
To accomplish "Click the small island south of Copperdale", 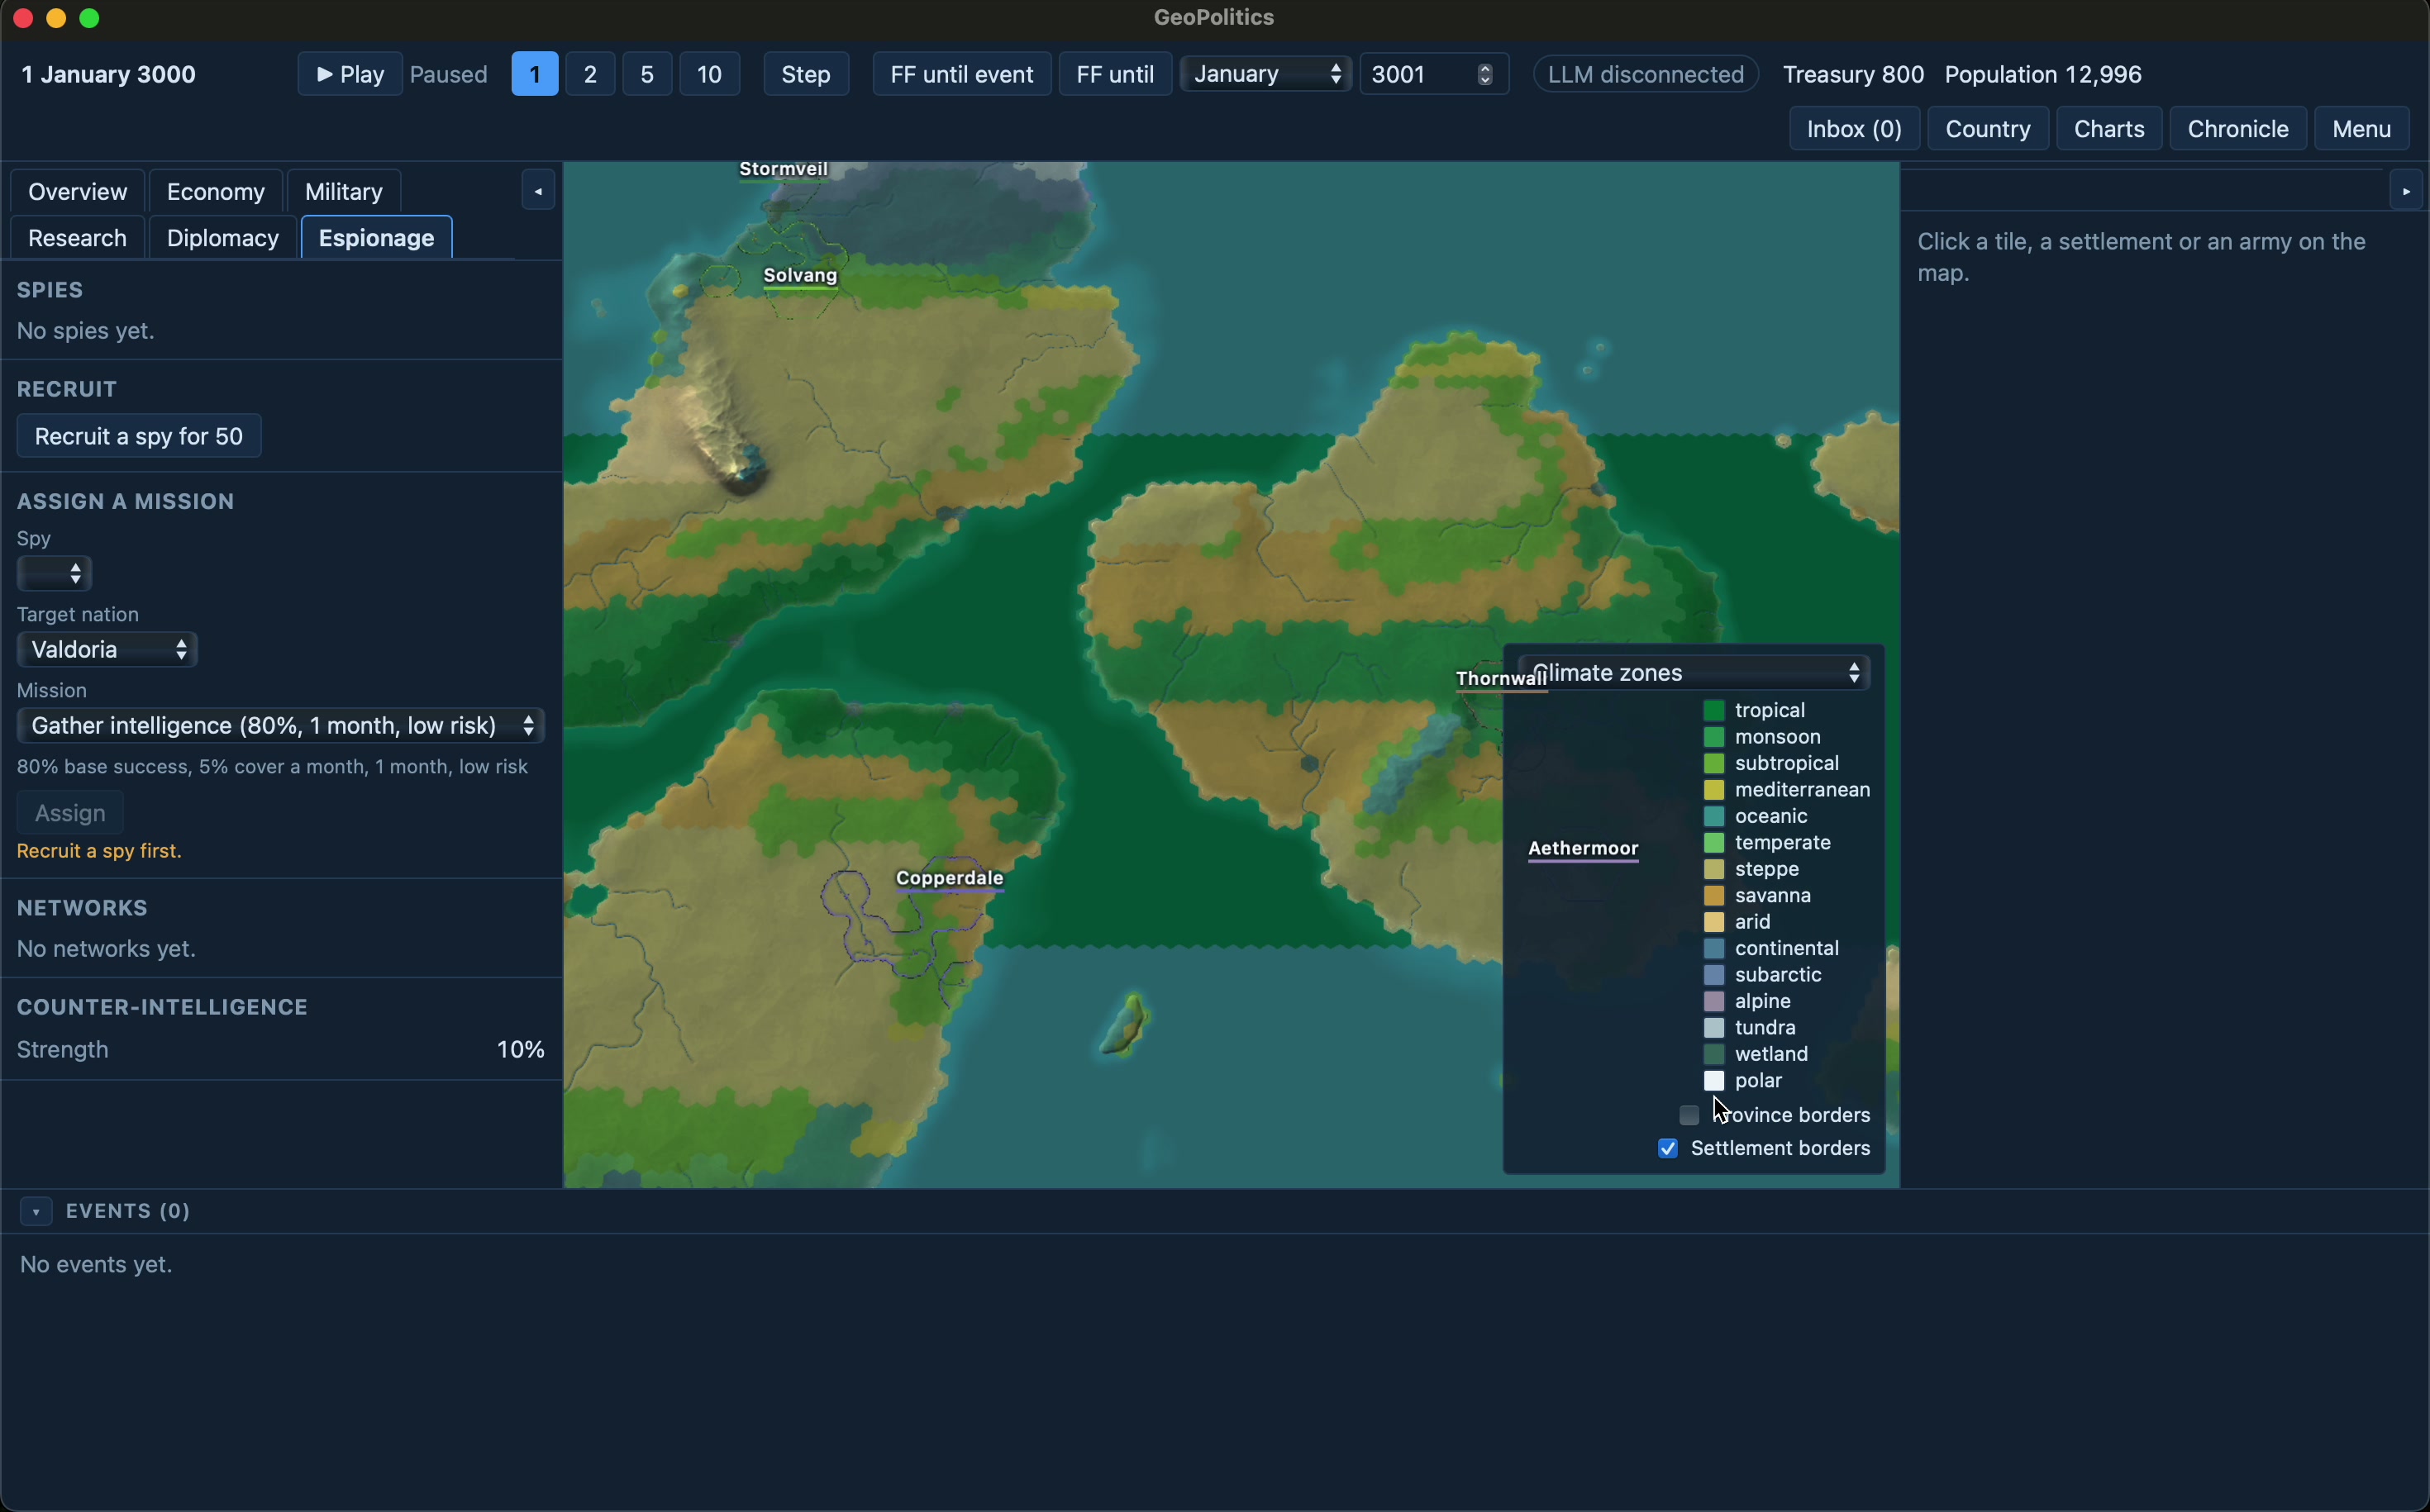I will (1126, 1025).
